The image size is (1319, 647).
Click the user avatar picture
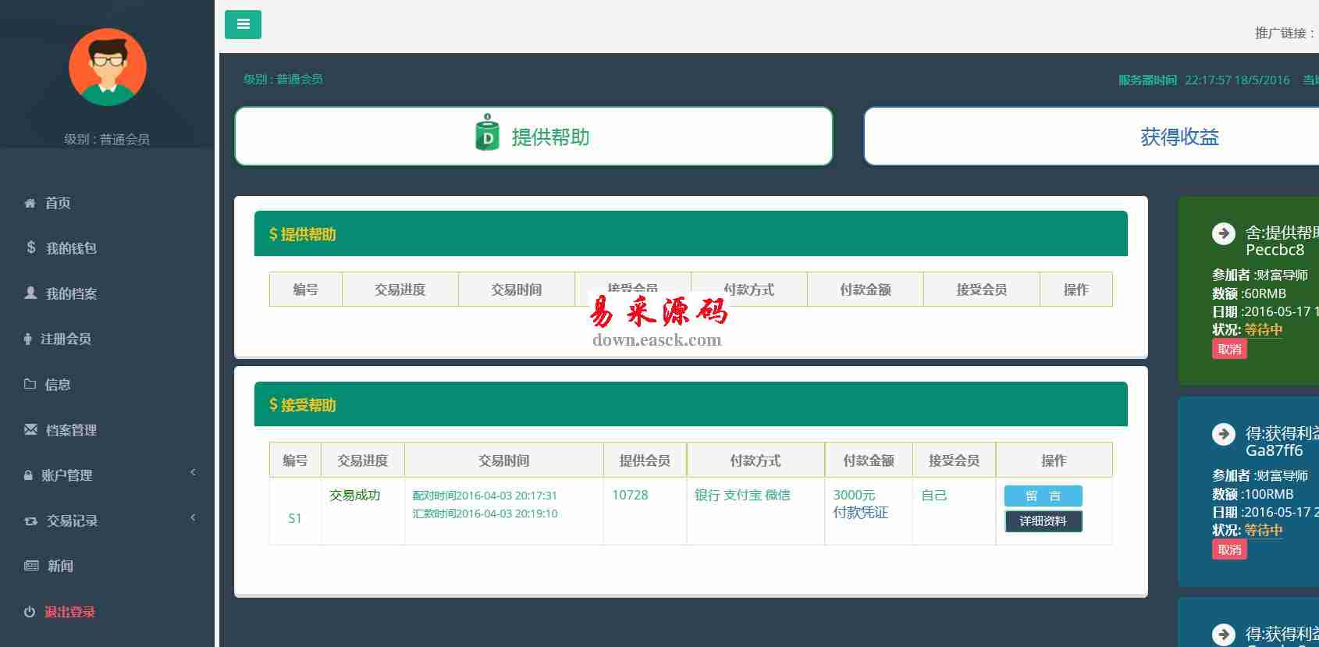click(108, 67)
